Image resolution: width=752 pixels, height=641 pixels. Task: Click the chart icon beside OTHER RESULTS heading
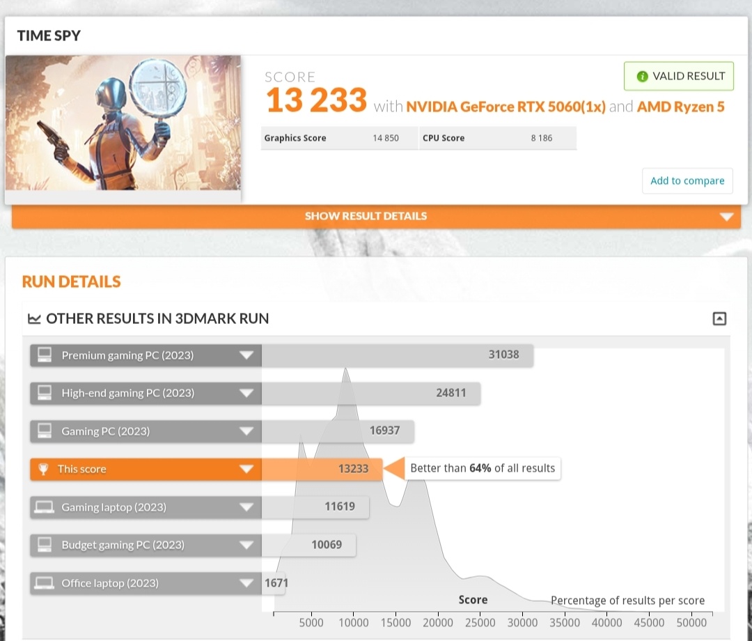tap(34, 318)
